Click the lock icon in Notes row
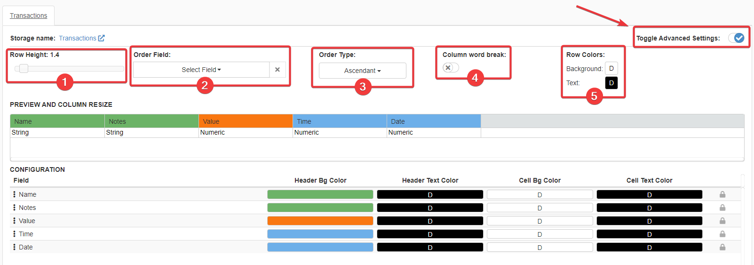 [x=722, y=208]
